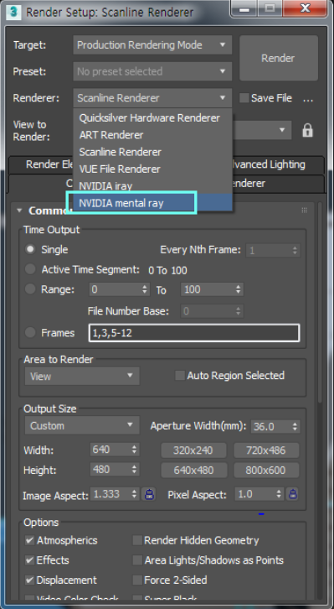Choose NVIDIA mental ray renderer
Screen dimensions: 334x609
coord(152,203)
